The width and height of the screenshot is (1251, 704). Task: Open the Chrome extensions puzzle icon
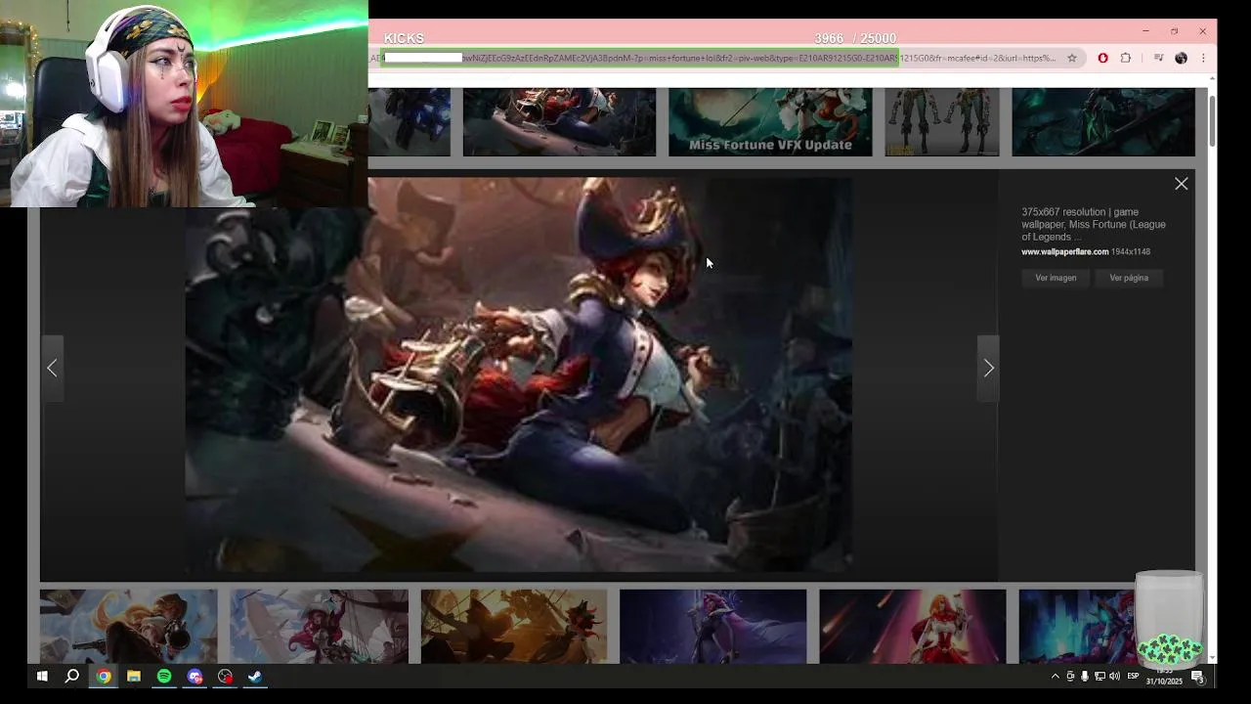[x=1126, y=58]
